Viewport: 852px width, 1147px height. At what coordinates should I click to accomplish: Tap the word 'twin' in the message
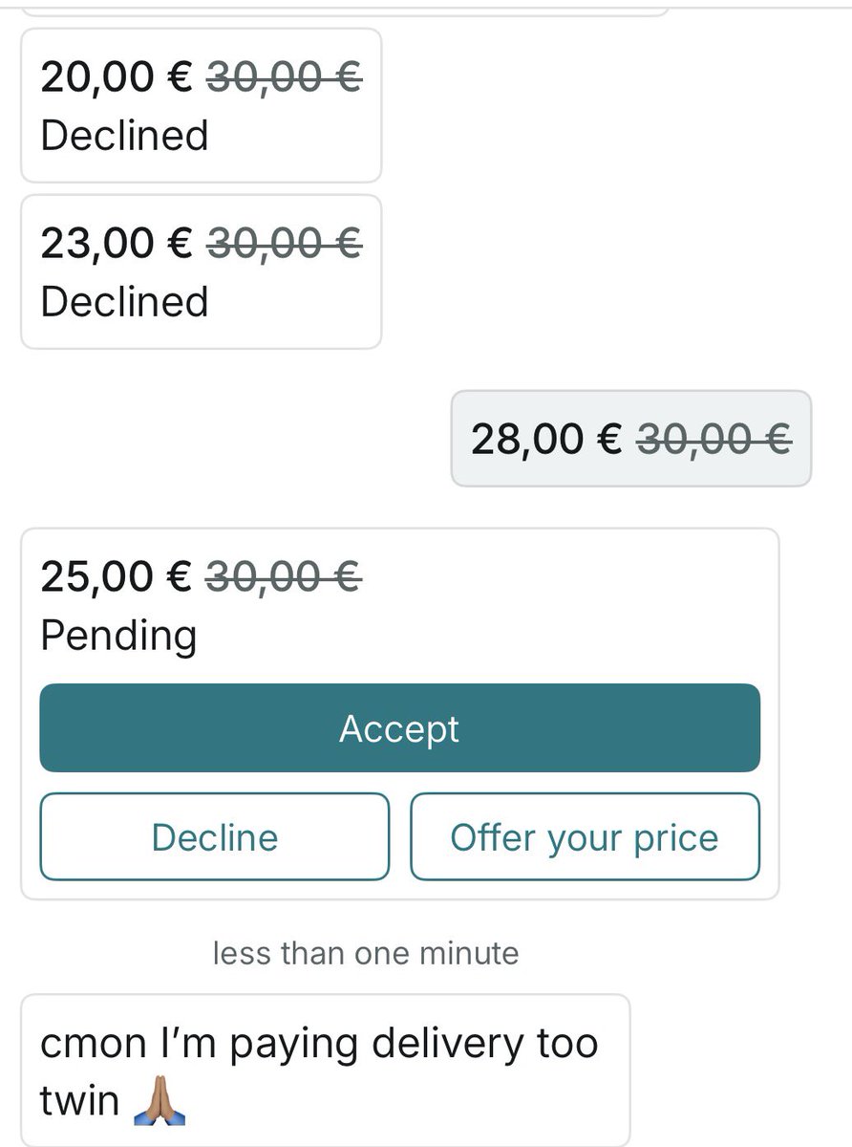[x=80, y=1101]
